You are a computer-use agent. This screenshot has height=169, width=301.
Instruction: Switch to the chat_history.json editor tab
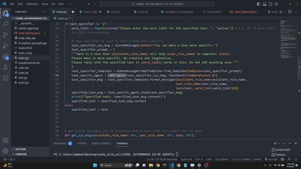pyautogui.click(x=245, y=12)
